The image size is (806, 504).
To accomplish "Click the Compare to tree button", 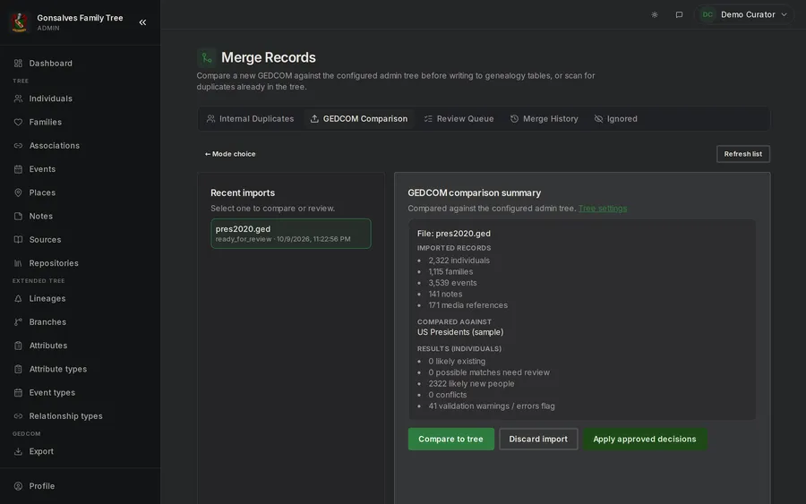I will (450, 439).
